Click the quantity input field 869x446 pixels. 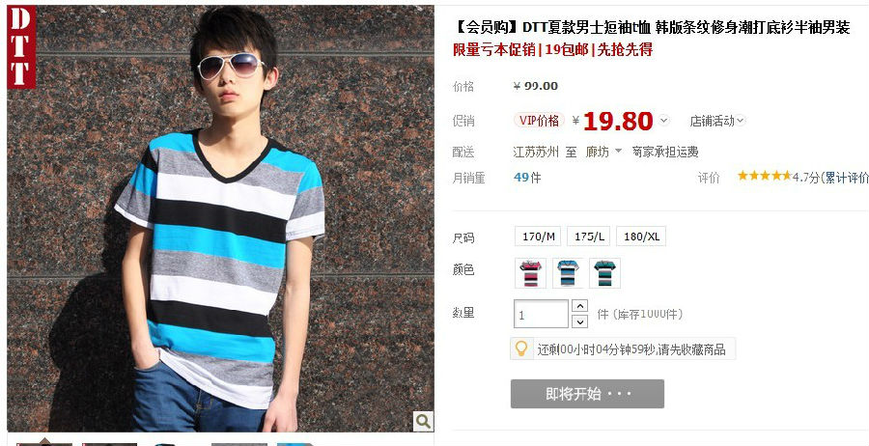tap(541, 314)
